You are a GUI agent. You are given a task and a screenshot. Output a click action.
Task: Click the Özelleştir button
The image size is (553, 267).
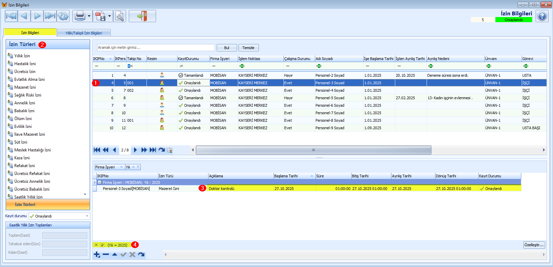tap(534, 245)
